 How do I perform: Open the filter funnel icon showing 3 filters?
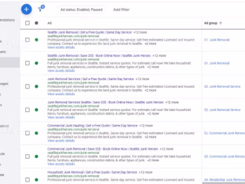(x=40, y=9)
